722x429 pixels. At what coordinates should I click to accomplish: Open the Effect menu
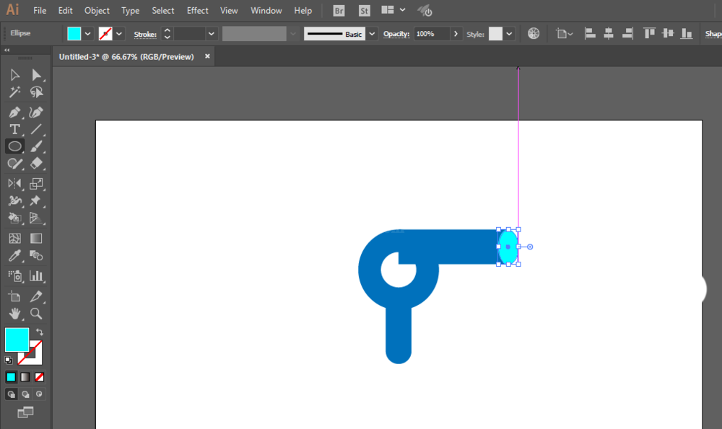197,10
